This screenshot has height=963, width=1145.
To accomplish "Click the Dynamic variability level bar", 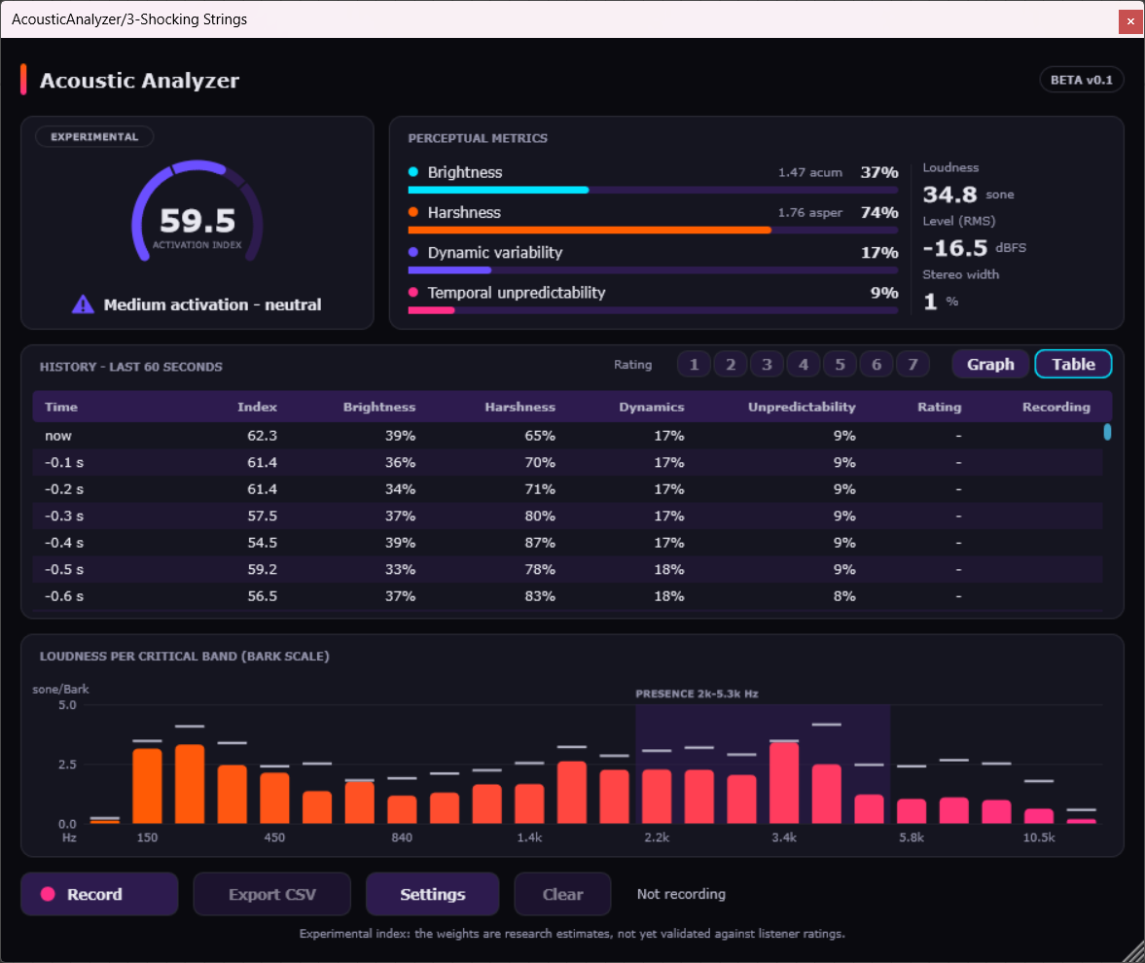I will point(653,270).
